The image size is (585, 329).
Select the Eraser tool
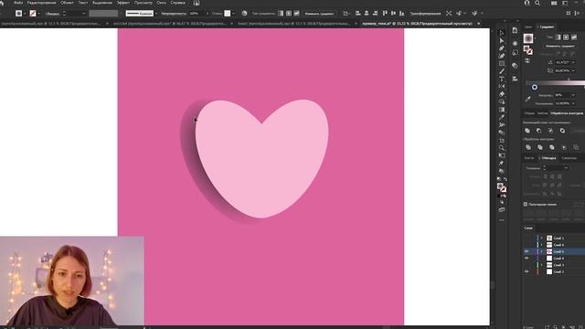pyautogui.click(x=502, y=94)
